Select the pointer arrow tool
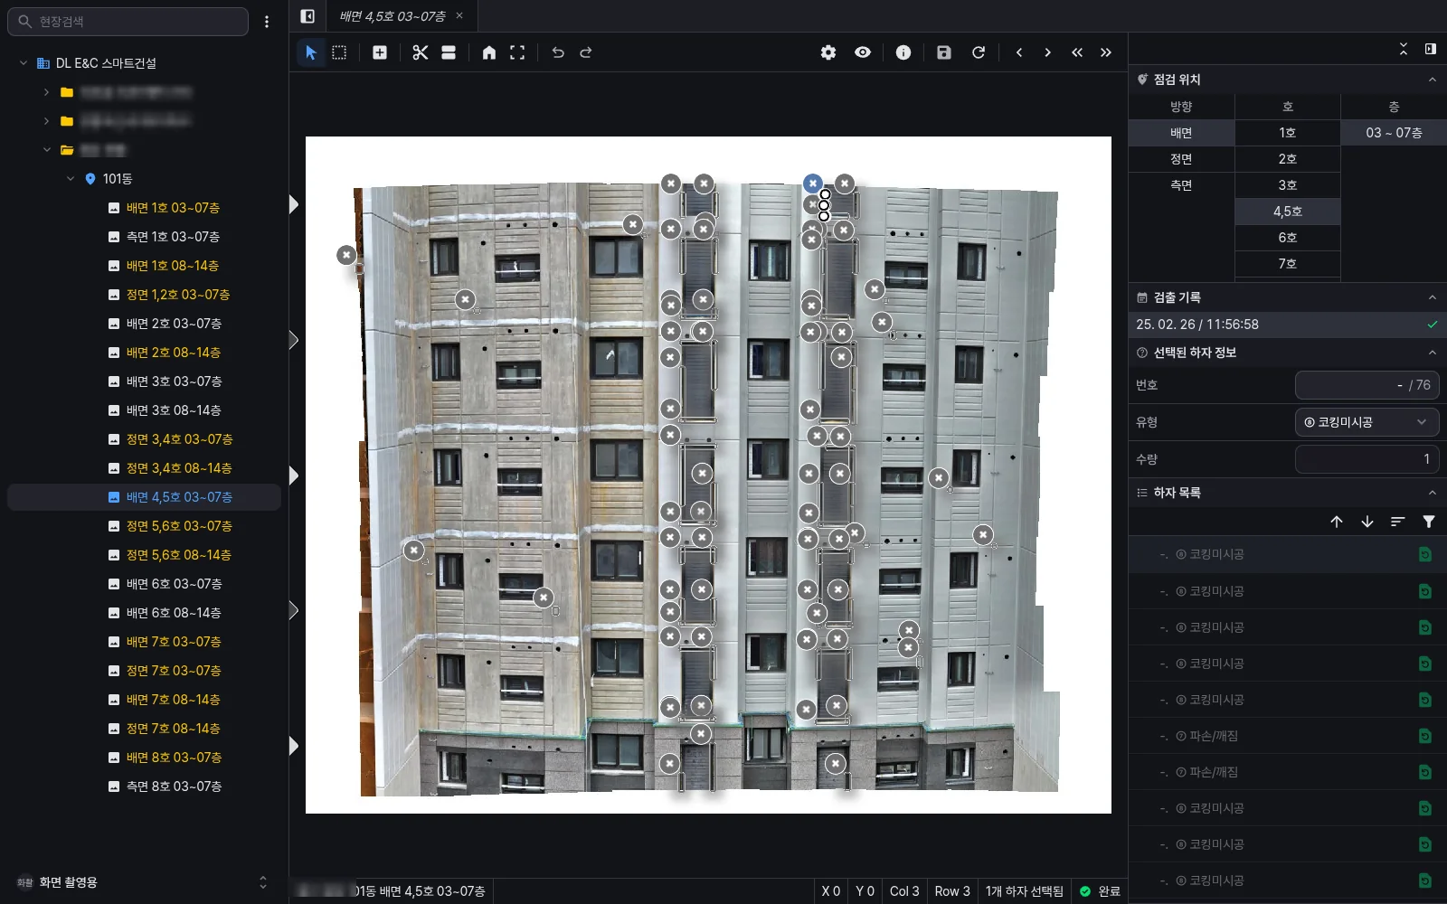 (x=310, y=52)
